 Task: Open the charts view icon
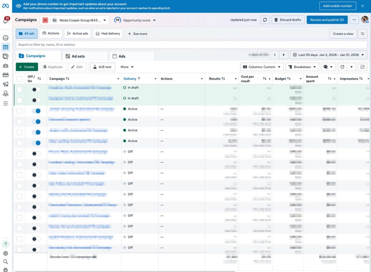click(x=362, y=67)
